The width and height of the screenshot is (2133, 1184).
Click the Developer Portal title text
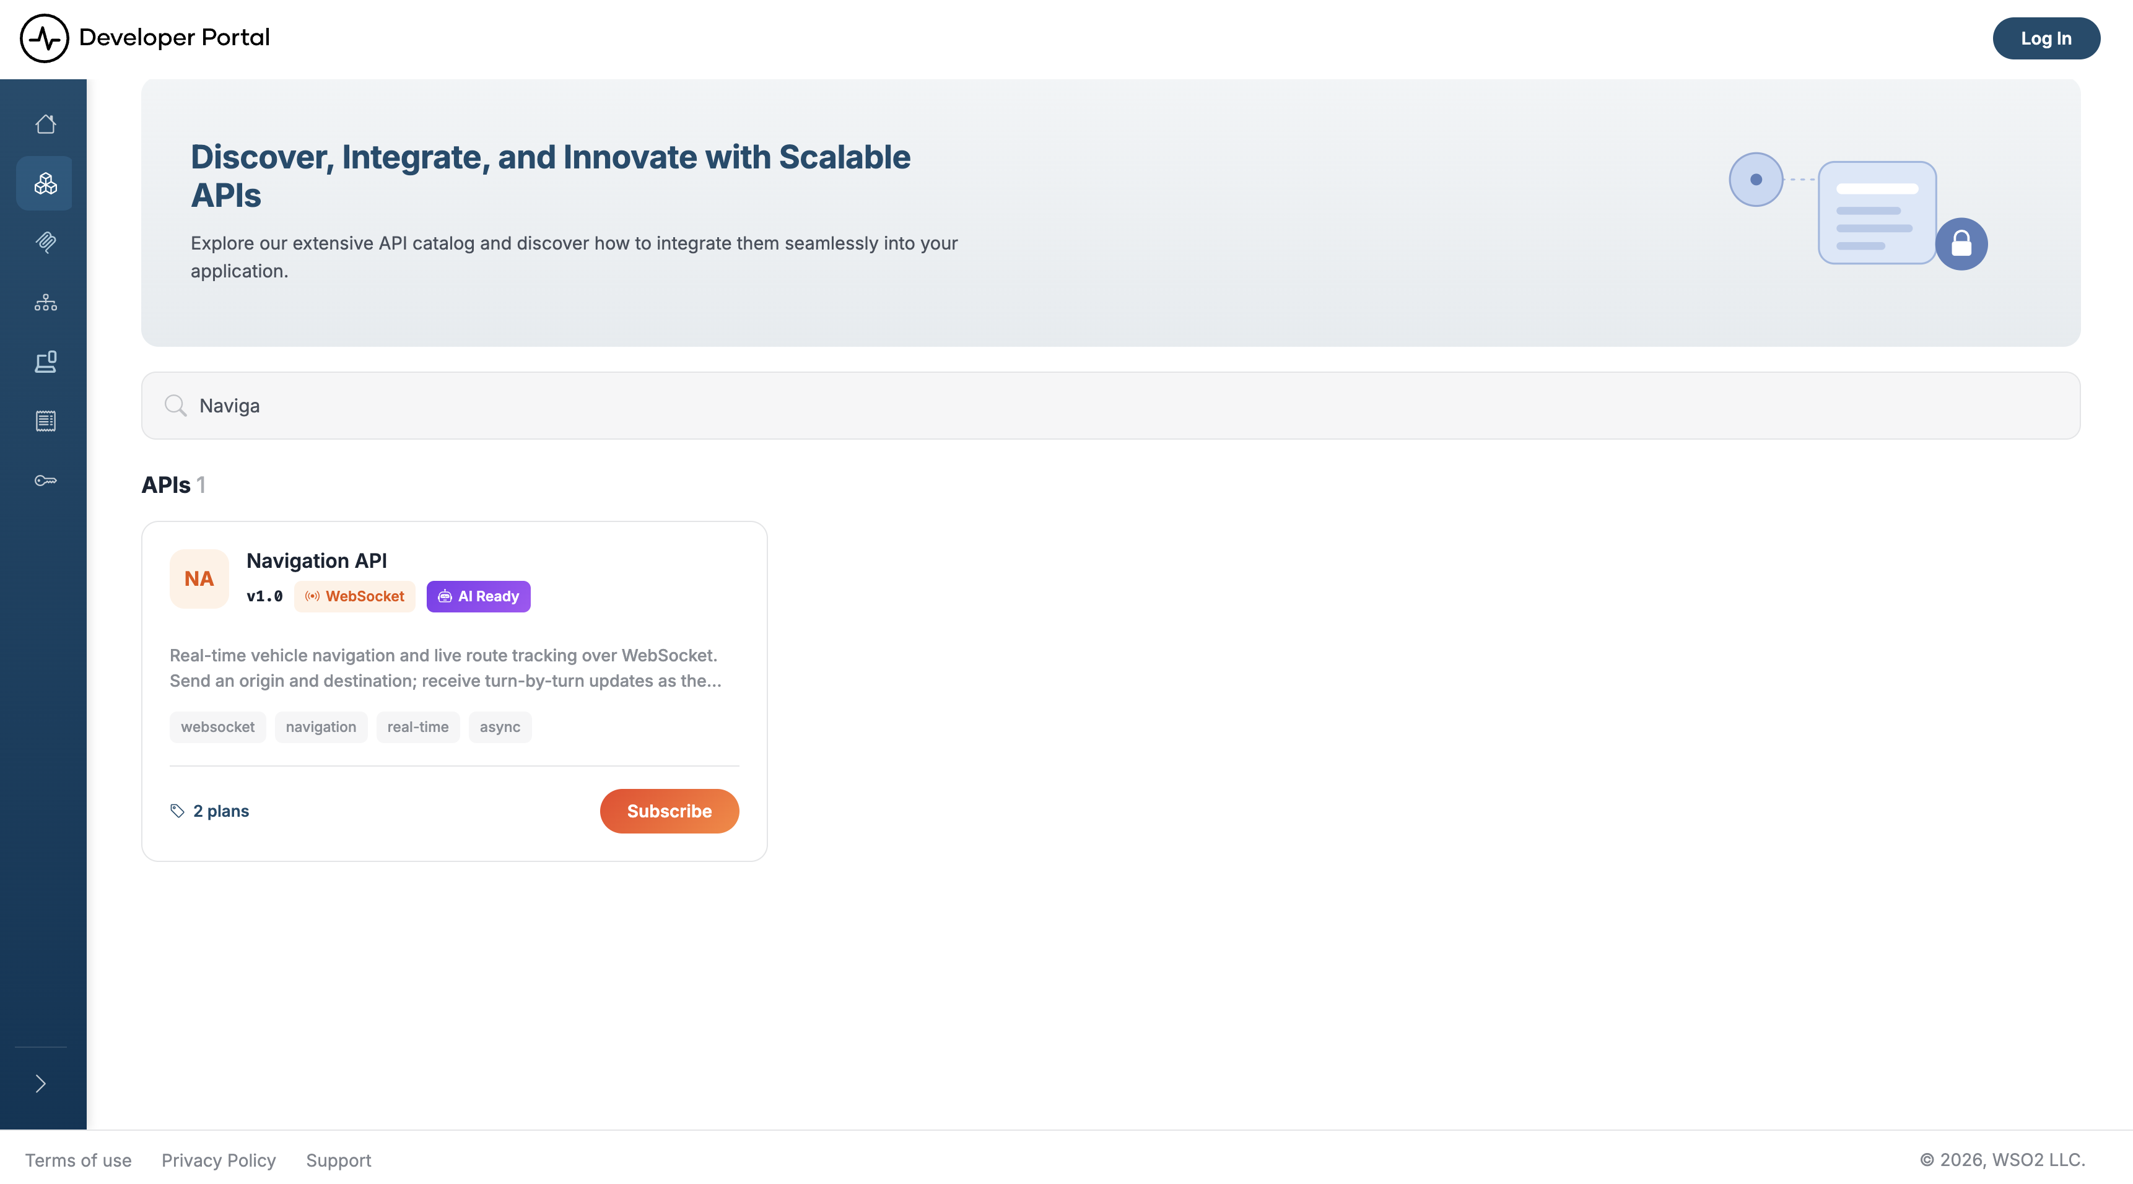point(174,38)
